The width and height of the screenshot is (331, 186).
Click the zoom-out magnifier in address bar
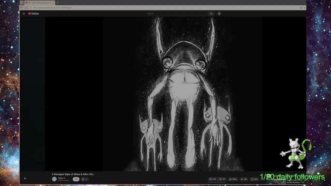coord(304,8)
